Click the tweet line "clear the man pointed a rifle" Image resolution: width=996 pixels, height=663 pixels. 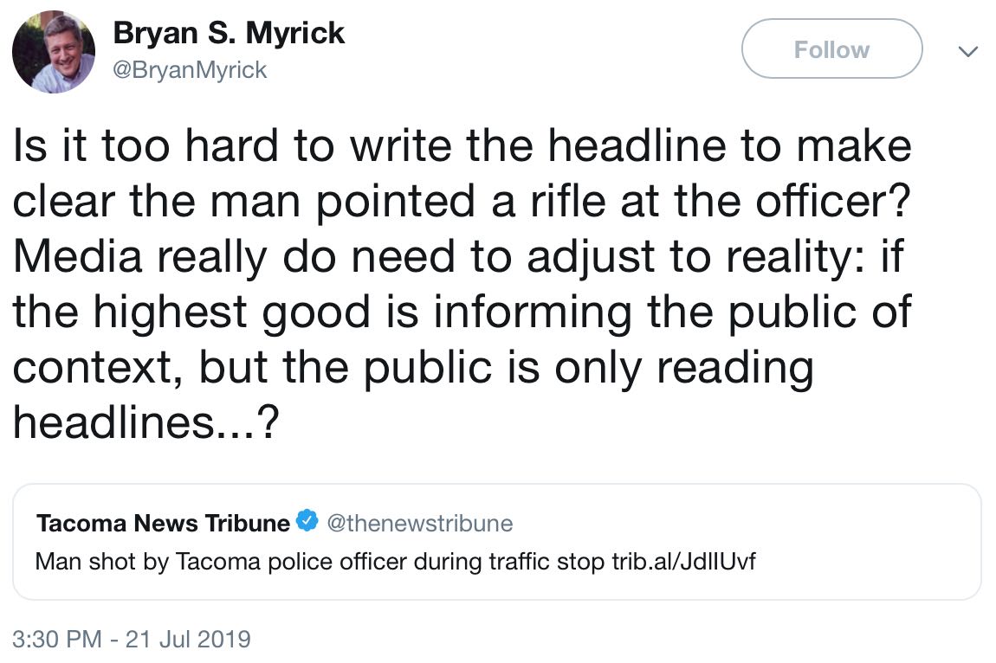(462, 201)
